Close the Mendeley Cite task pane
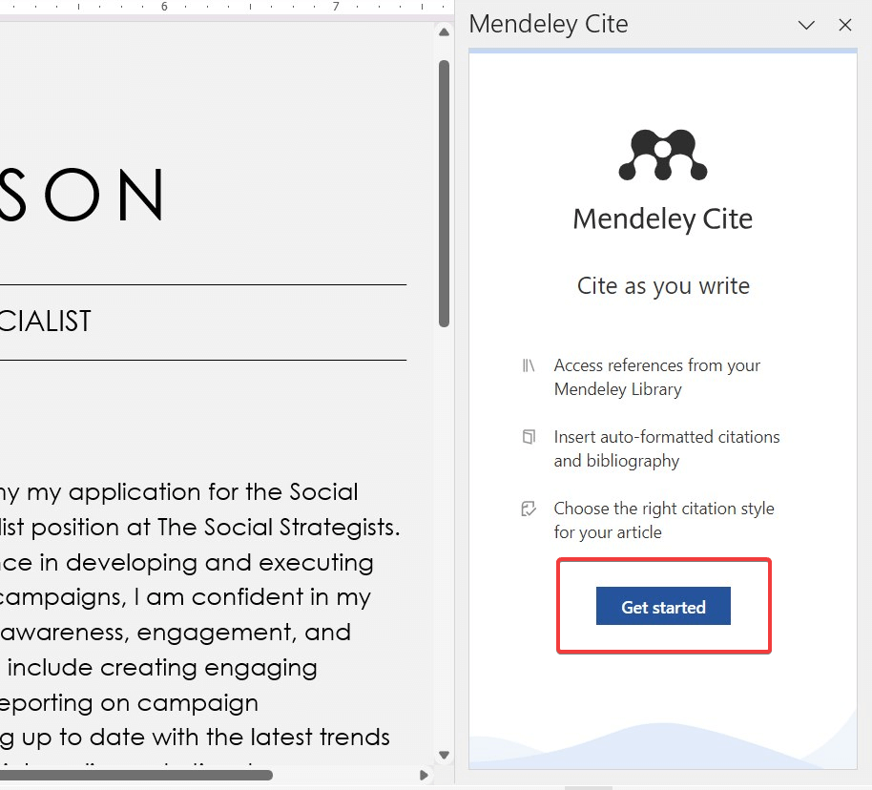The width and height of the screenshot is (872, 790). pos(845,25)
